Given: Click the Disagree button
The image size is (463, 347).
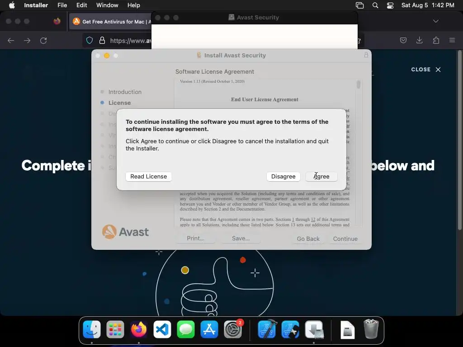Looking at the screenshot, I should pos(283,177).
